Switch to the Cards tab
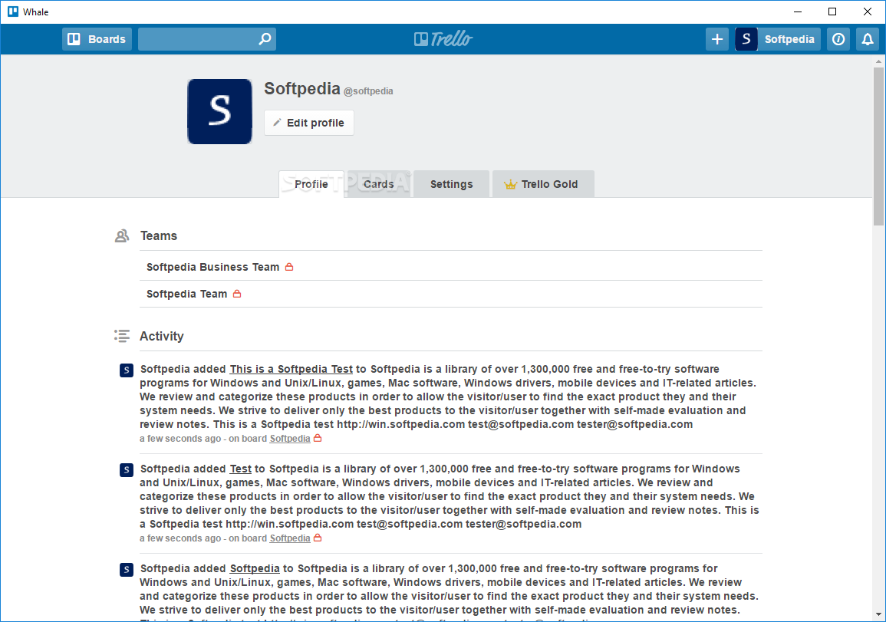Screen dimensions: 886x622 click(379, 184)
